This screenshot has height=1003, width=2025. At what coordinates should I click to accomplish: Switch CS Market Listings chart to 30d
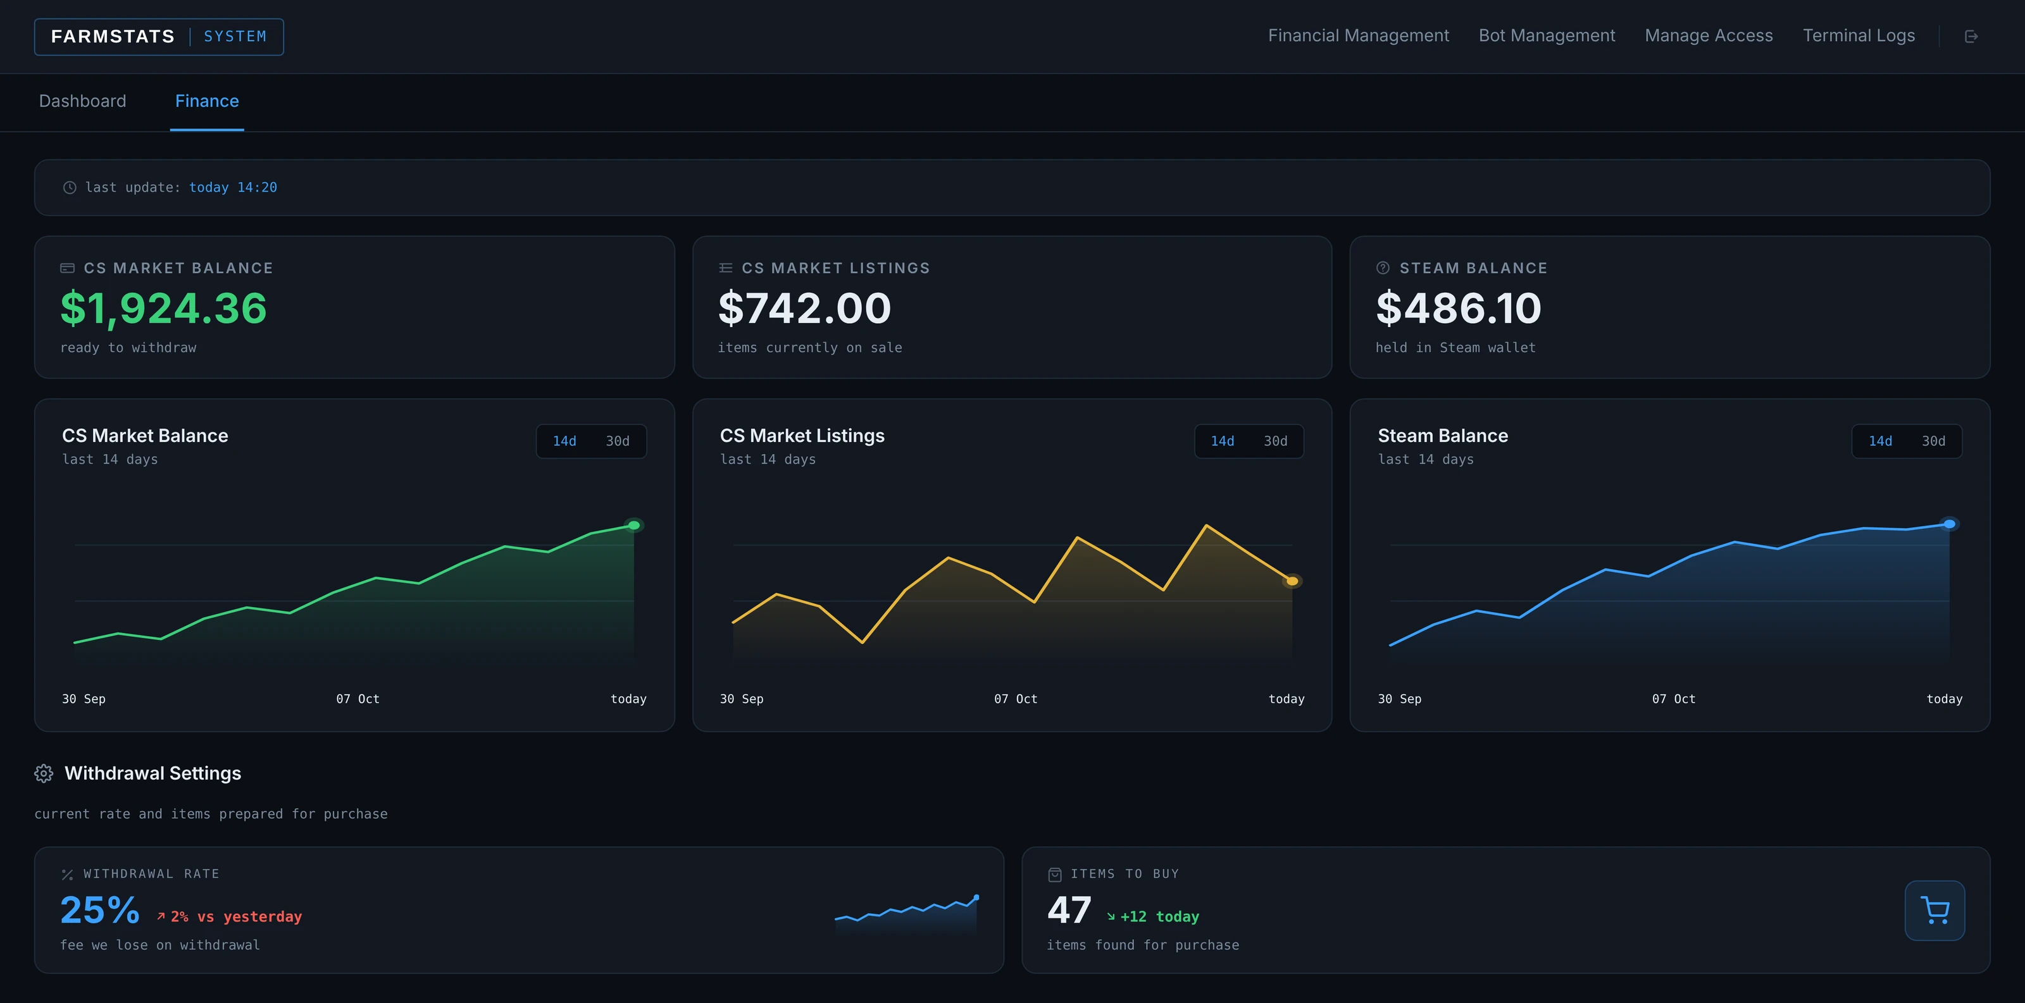point(1276,441)
